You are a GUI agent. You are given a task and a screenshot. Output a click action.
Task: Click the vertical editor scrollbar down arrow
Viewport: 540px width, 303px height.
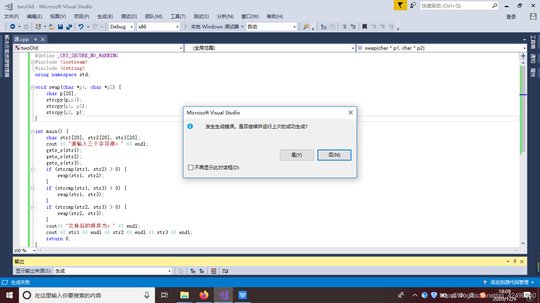[523, 244]
